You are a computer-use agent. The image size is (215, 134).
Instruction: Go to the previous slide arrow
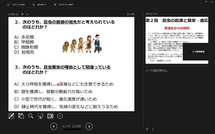[x=54, y=127]
